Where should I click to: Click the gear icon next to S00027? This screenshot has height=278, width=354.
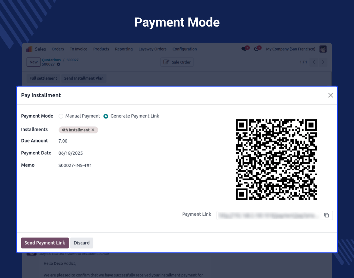point(58,64)
